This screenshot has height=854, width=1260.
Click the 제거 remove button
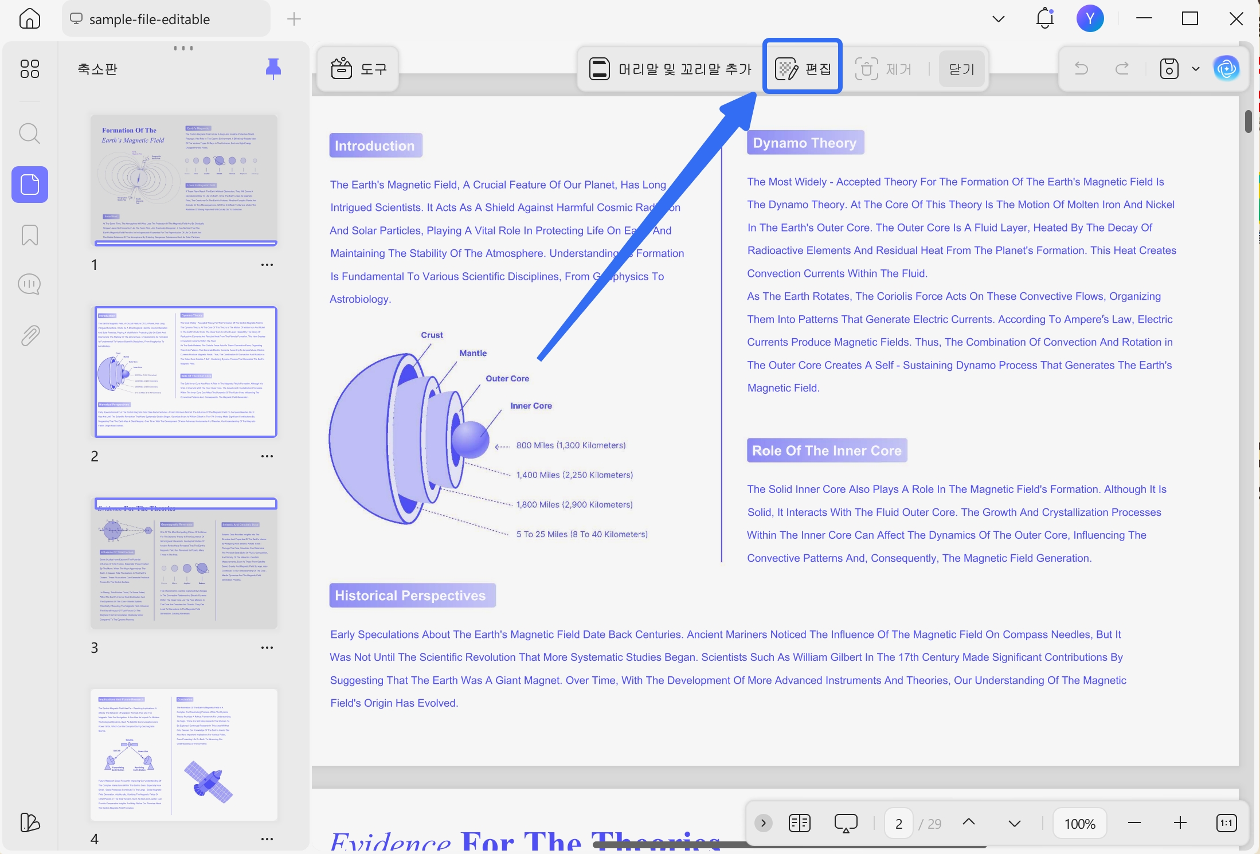coord(883,69)
